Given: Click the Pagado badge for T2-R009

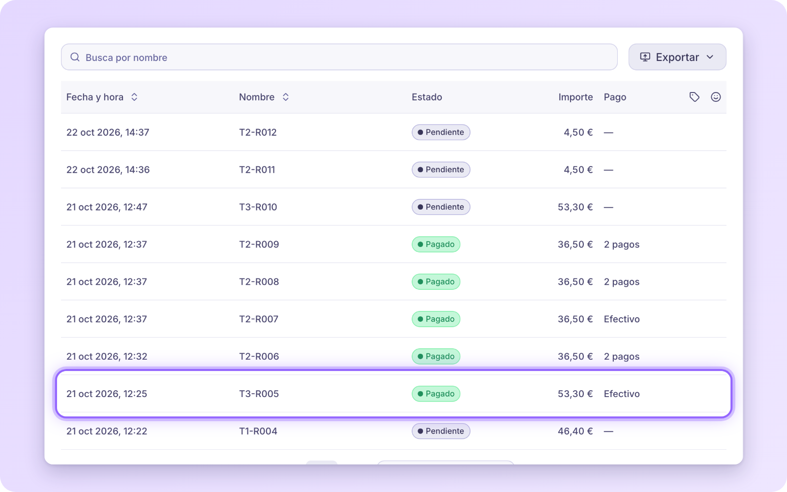Looking at the screenshot, I should (436, 245).
